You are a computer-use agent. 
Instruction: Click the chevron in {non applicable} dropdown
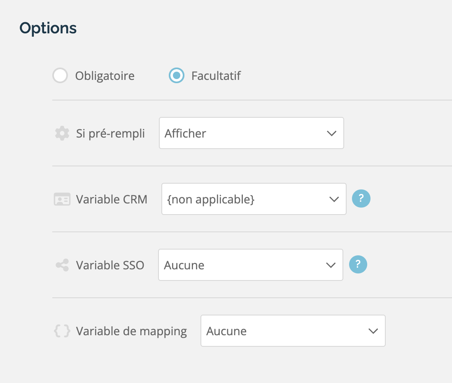coord(334,199)
